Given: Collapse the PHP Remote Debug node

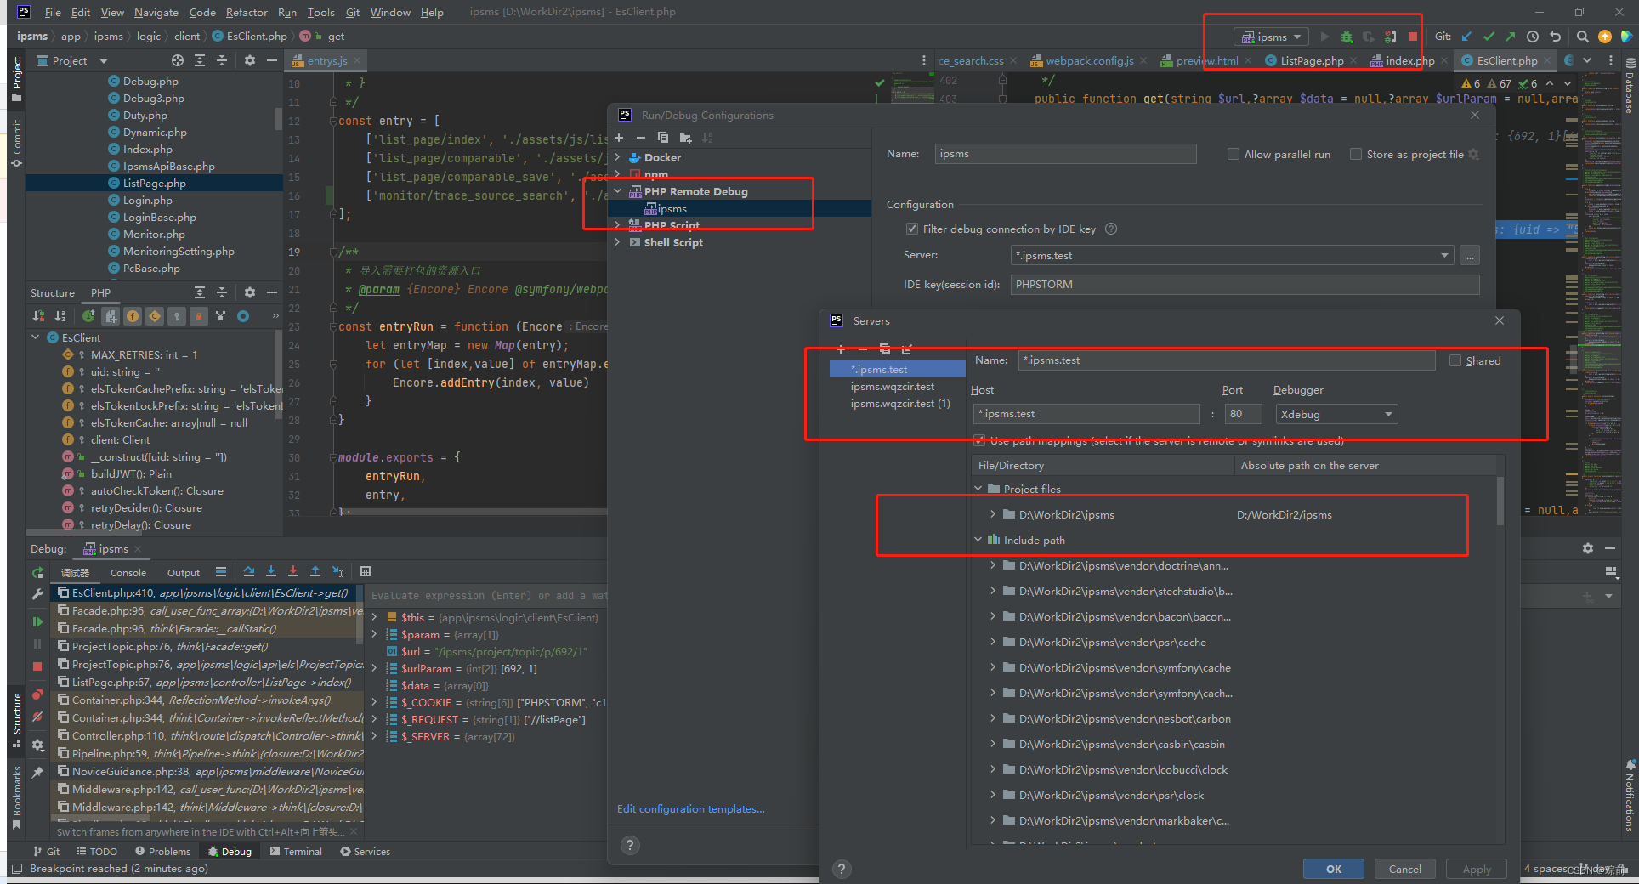Looking at the screenshot, I should [618, 191].
